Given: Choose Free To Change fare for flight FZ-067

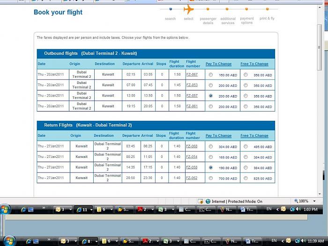Looking at the screenshot, I should click(x=246, y=75).
